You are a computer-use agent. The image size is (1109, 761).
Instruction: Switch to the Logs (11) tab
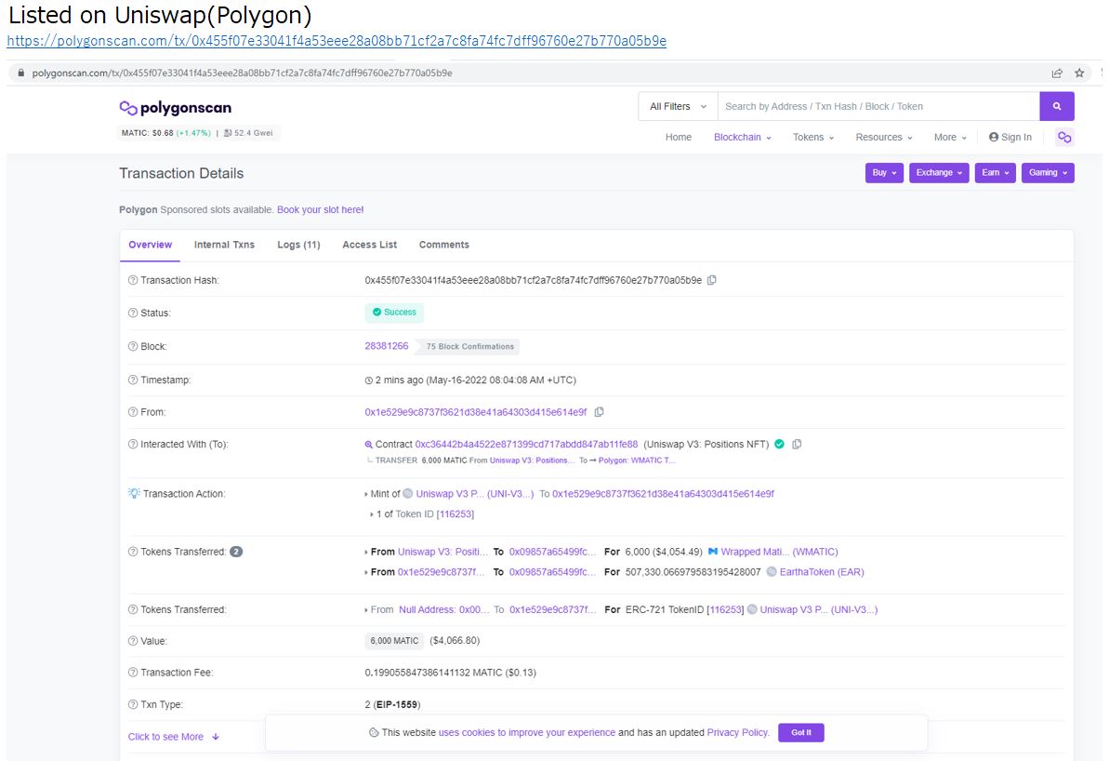[x=298, y=245]
